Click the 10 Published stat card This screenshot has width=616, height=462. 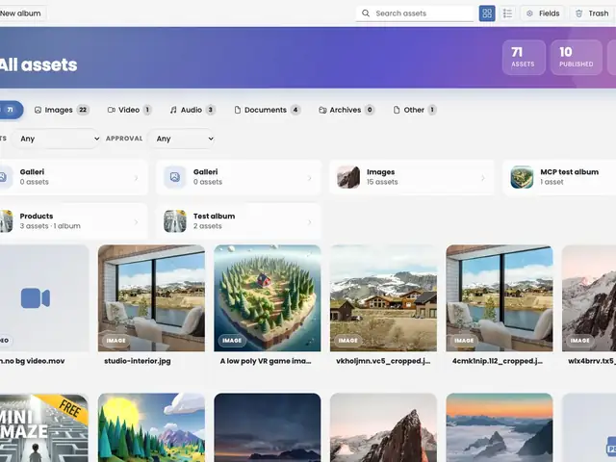(577, 58)
